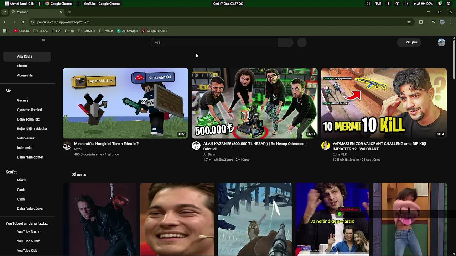Open 'ALAN KAZANIR! (500.000 TL HESAP!)' title

pos(255,146)
